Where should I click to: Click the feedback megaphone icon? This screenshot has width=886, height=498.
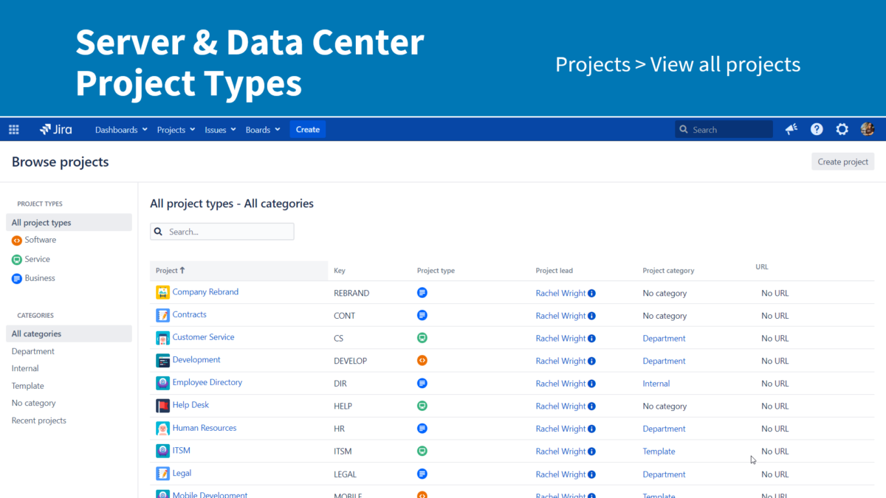pos(791,129)
